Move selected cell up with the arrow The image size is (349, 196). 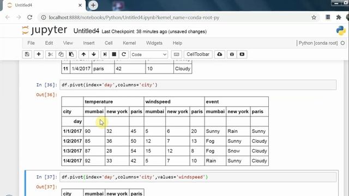pyautogui.click(x=83, y=54)
